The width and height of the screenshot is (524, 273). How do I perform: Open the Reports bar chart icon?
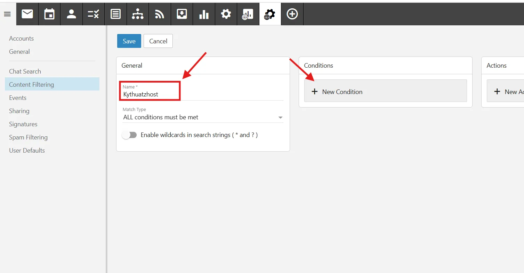(204, 14)
